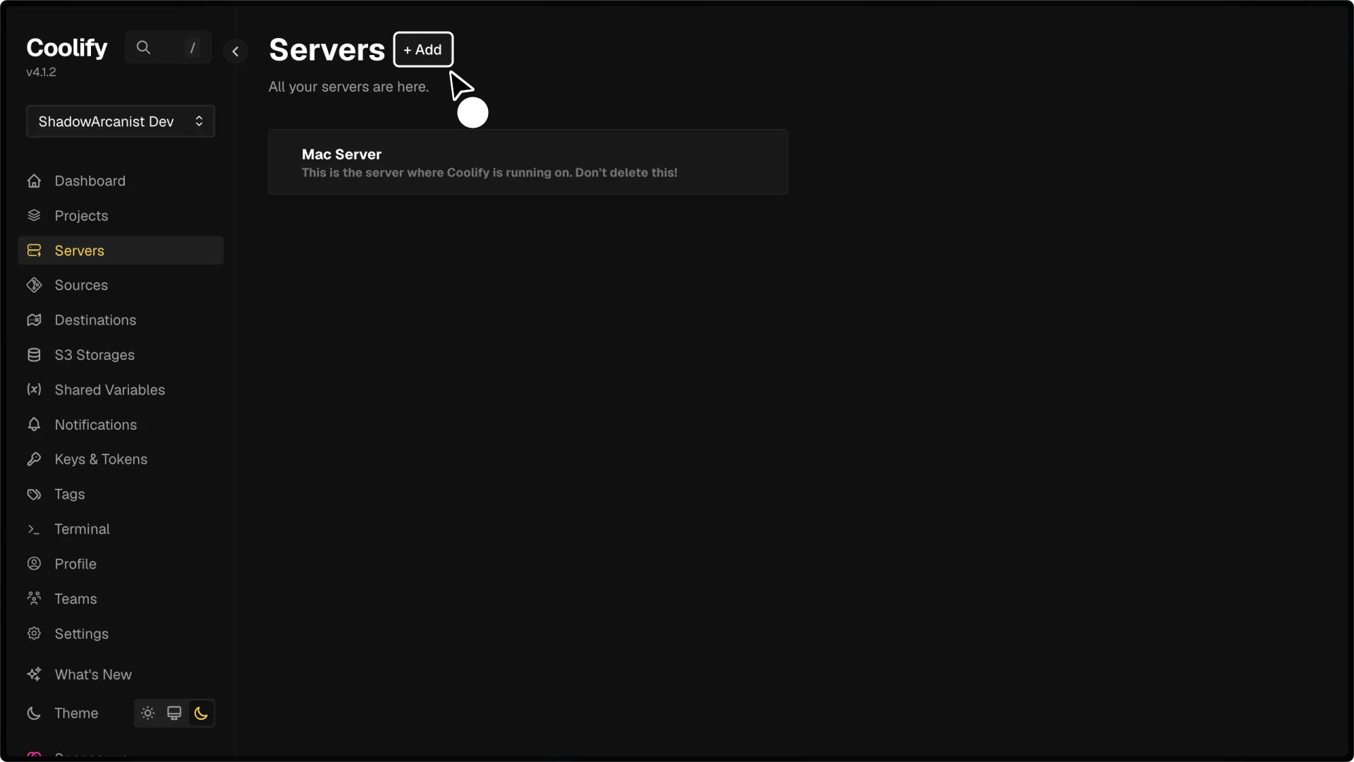Click the Mac Server description text

489,173
